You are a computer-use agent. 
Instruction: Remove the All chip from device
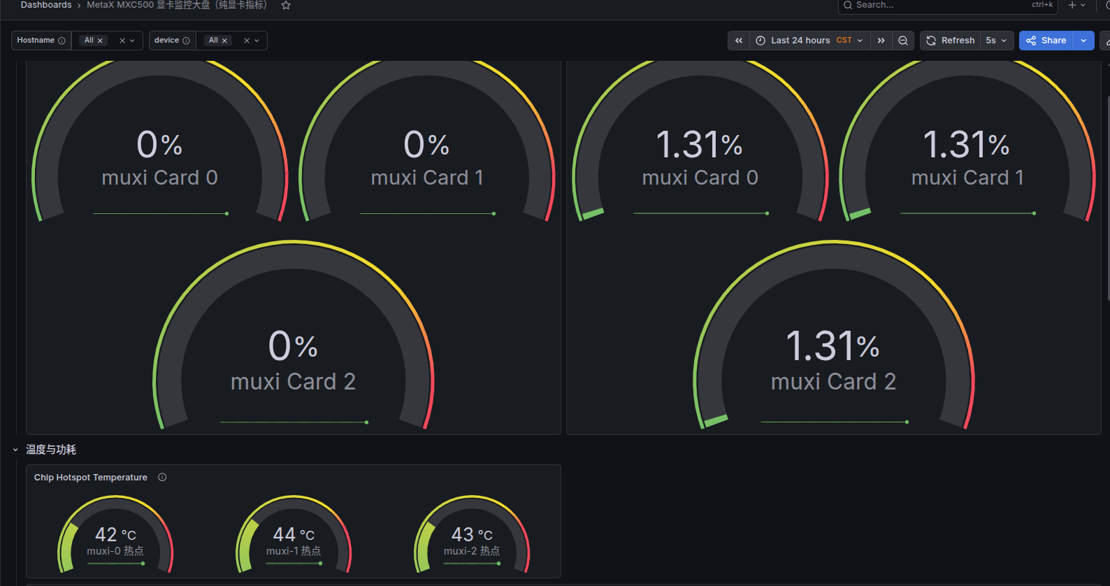click(x=224, y=41)
